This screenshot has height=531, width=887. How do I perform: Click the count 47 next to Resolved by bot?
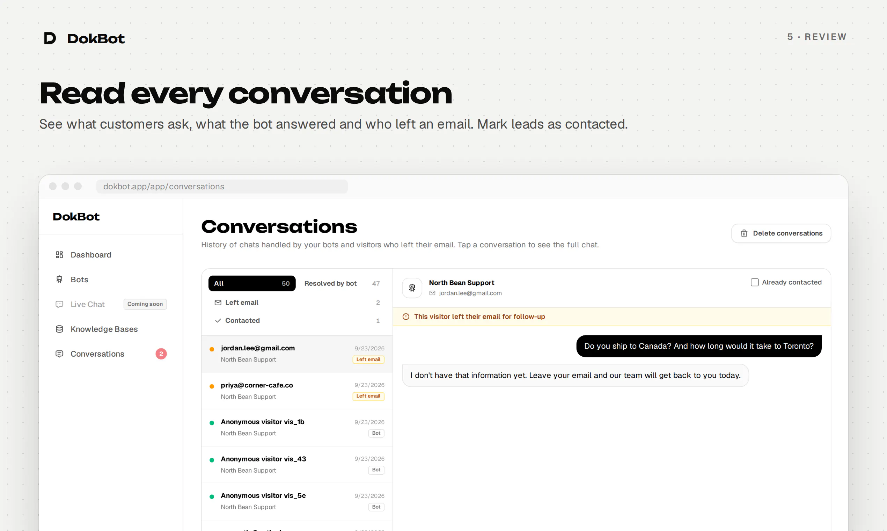[x=376, y=283]
